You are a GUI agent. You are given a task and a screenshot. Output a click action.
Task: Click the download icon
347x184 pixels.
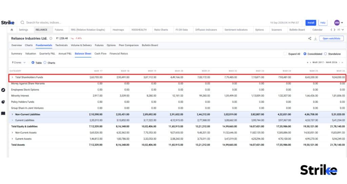(315, 39)
